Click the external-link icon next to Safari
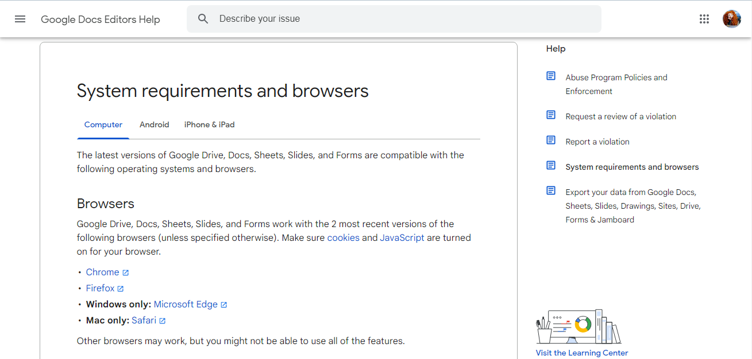752x359 pixels. pyautogui.click(x=163, y=321)
